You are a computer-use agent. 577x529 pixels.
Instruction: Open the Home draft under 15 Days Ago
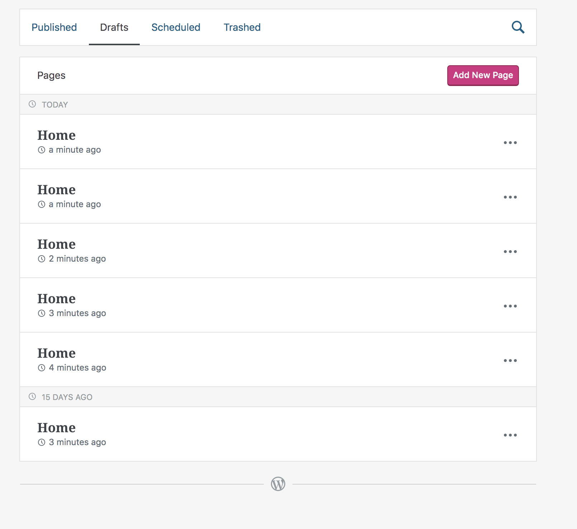click(x=57, y=428)
